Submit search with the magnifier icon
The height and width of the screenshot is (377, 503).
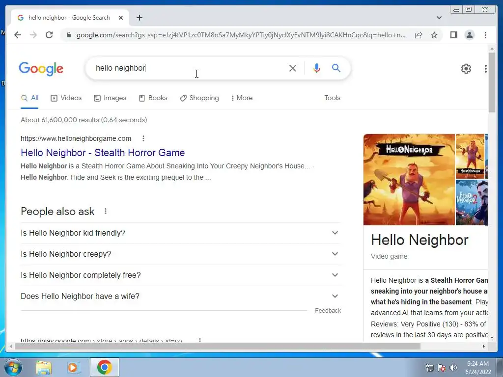(x=336, y=68)
